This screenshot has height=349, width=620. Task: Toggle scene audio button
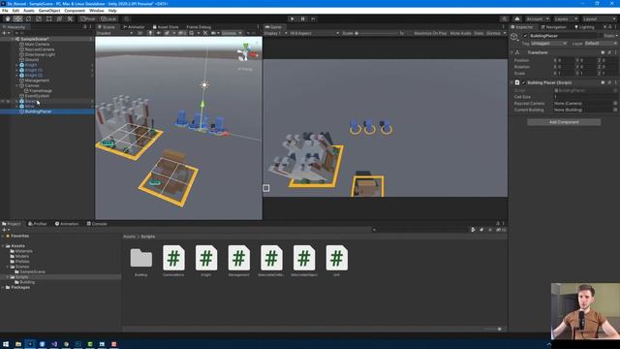coord(159,33)
